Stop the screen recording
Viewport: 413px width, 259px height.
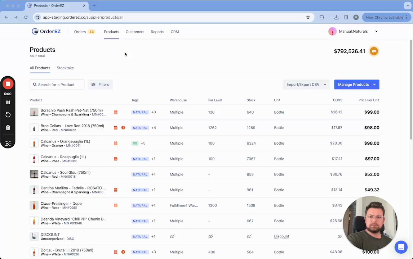click(x=8, y=84)
